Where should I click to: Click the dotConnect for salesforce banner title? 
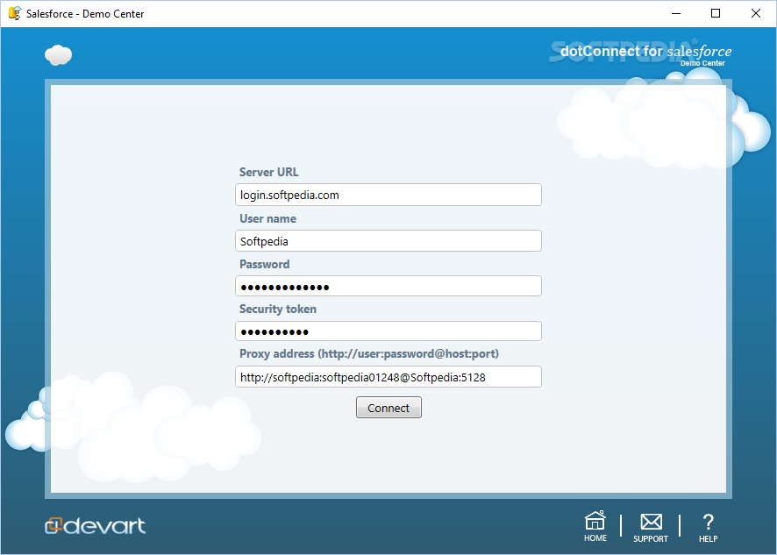tap(645, 51)
